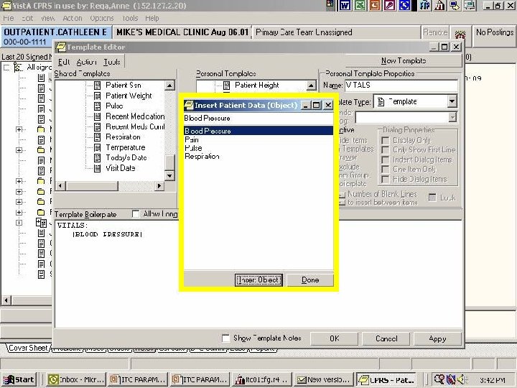The image size is (517, 388).
Task: Toggle Display Only checkbox
Action: (x=385, y=141)
